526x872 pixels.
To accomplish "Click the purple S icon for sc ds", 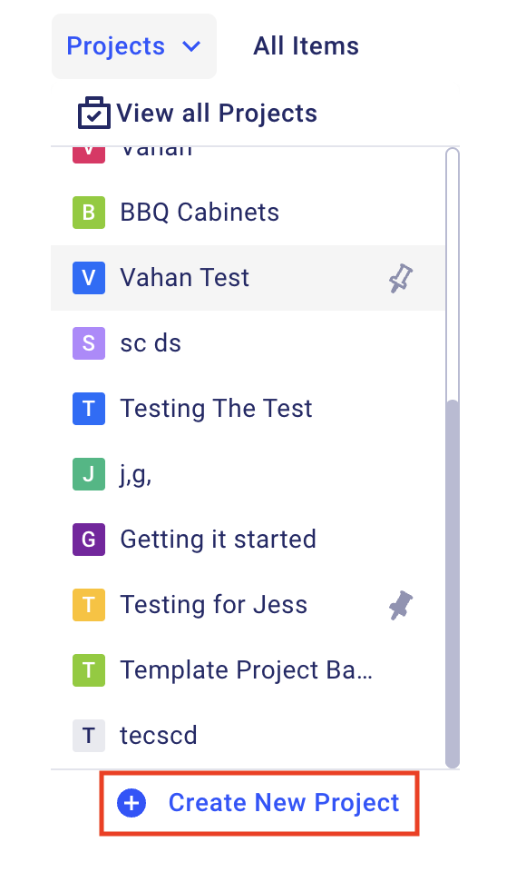I will [89, 343].
